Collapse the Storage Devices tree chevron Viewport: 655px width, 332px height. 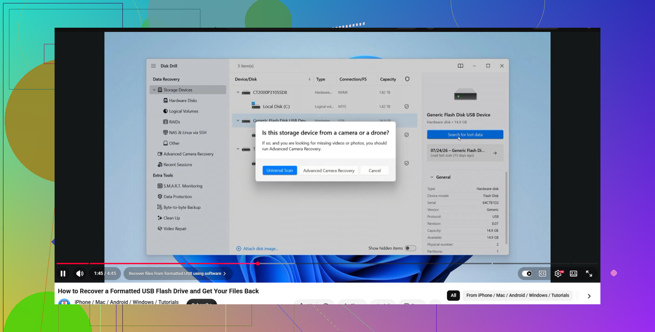pos(154,90)
